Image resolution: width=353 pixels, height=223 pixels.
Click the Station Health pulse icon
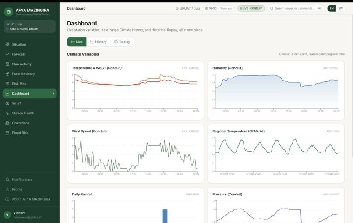click(x=7, y=113)
